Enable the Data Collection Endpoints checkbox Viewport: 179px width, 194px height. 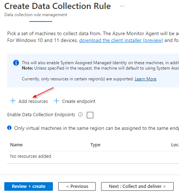(90, 115)
